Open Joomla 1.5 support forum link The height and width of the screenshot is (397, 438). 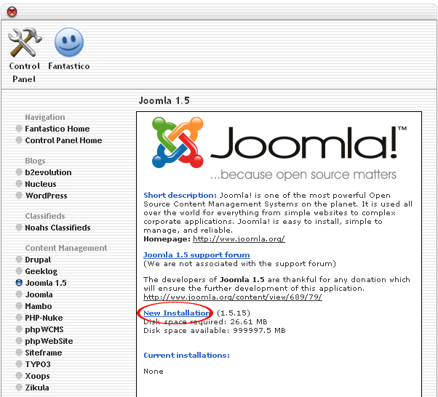(196, 255)
